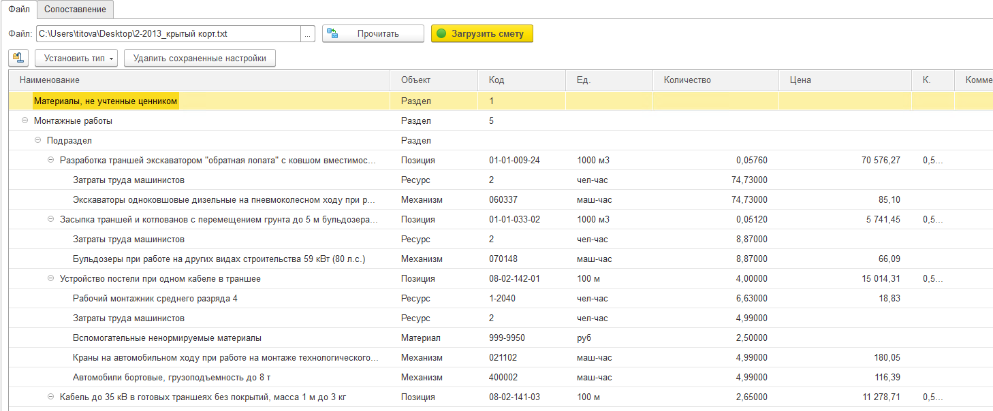This screenshot has width=993, height=411.
Task: Click the settings icon left of Установить тип
Action: 18,58
